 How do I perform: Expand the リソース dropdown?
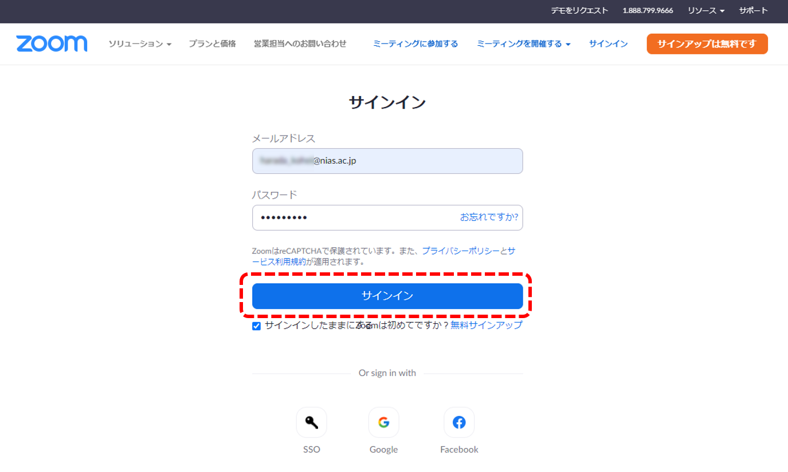point(706,11)
